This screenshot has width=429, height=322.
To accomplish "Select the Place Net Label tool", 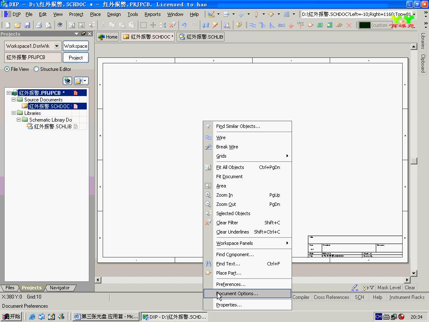I will point(282,25).
